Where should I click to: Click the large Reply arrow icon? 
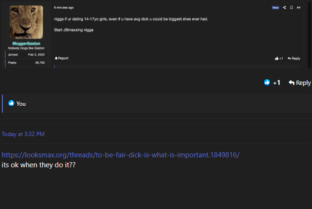click(x=292, y=82)
